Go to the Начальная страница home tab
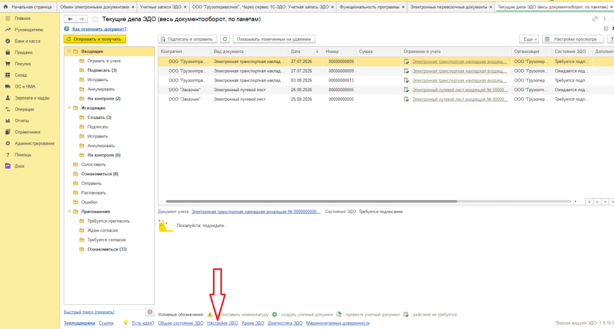The image size is (614, 329). (x=28, y=7)
